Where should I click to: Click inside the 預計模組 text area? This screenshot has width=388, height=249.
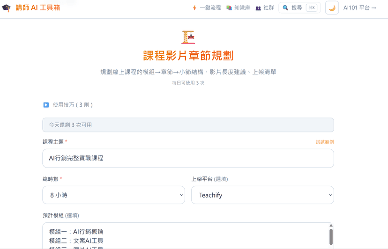[186, 235]
